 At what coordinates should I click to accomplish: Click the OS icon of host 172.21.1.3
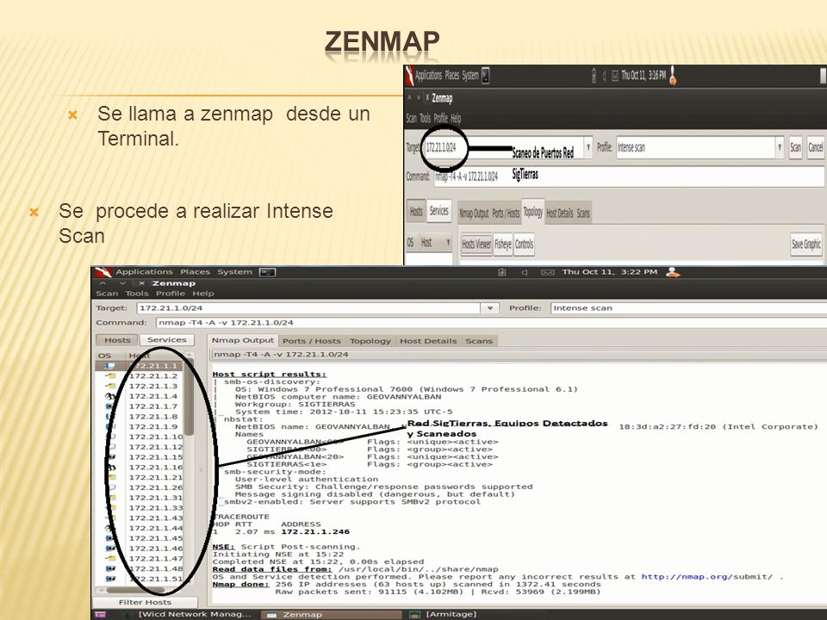[110, 386]
